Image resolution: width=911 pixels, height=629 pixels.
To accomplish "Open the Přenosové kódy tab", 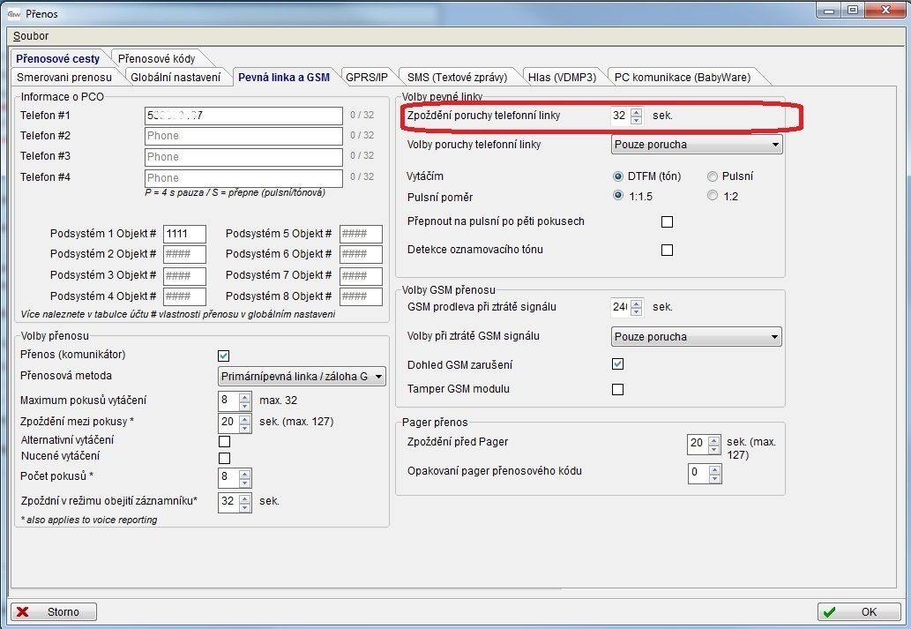I will (154, 58).
